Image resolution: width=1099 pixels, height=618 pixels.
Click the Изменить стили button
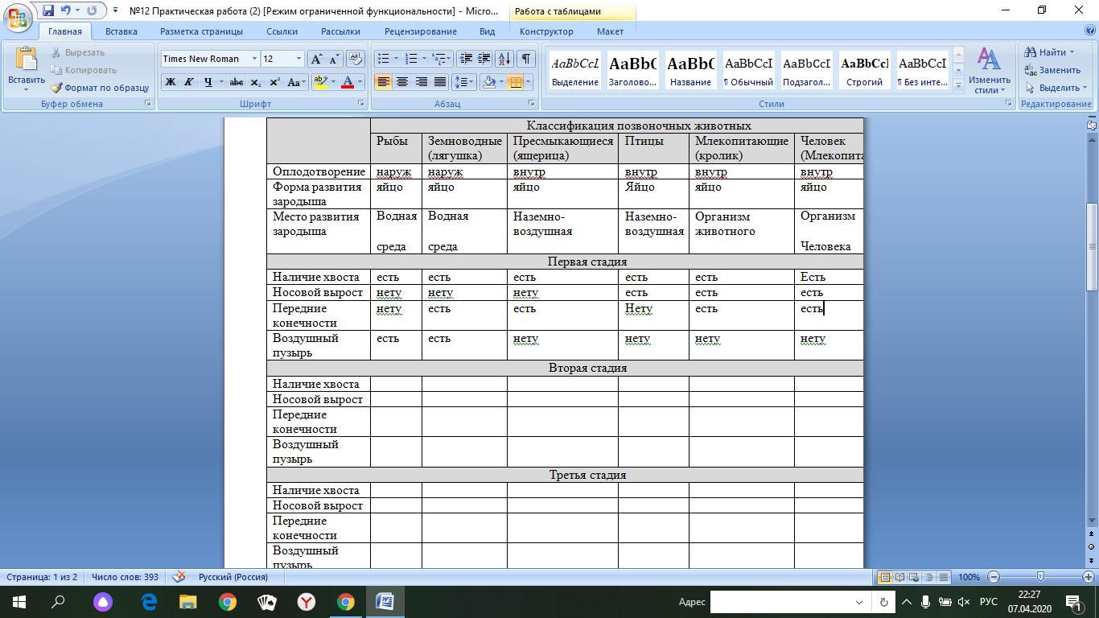989,71
